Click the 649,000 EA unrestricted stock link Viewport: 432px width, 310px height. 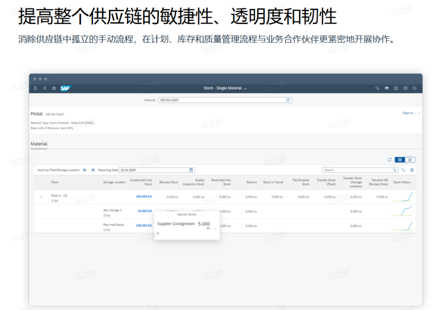tap(144, 226)
